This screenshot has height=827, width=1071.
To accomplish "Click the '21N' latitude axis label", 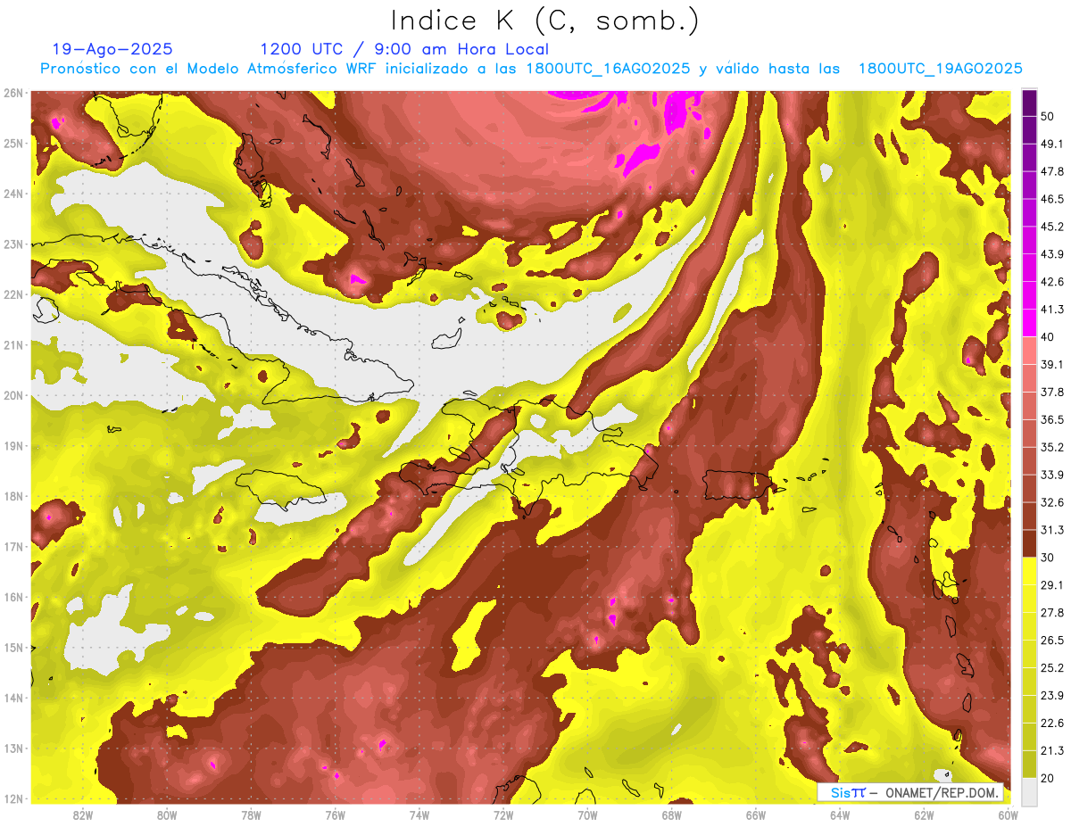I will 13,344.
